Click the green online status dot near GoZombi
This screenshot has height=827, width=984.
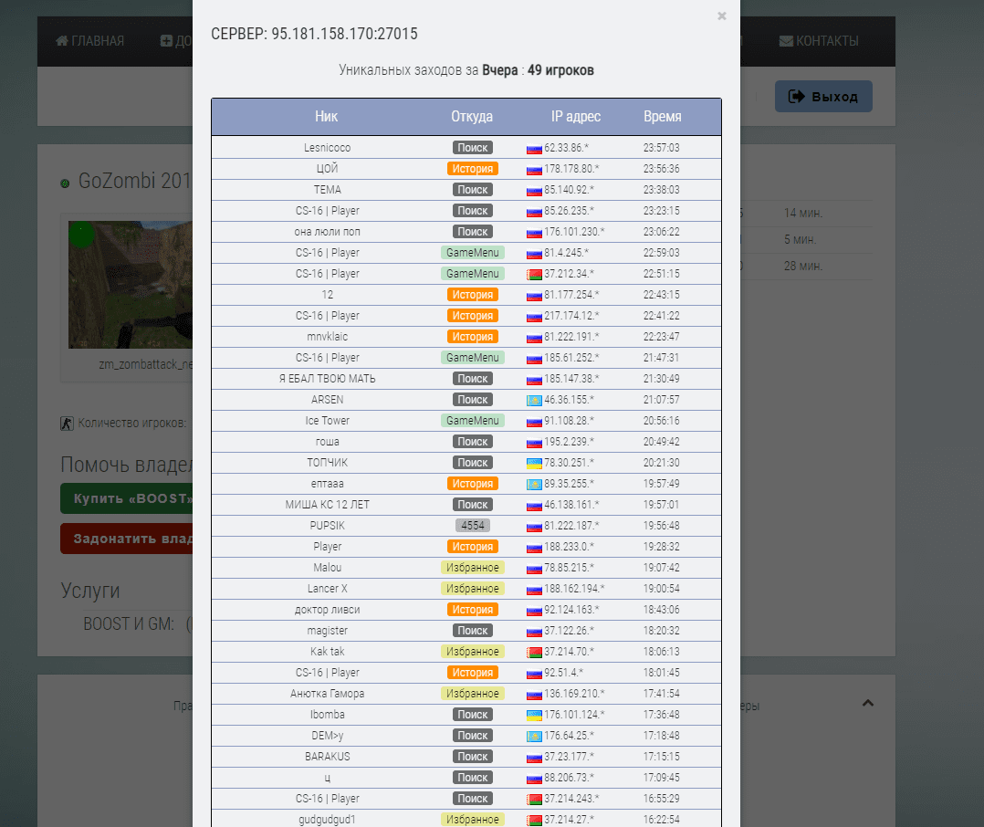click(65, 183)
